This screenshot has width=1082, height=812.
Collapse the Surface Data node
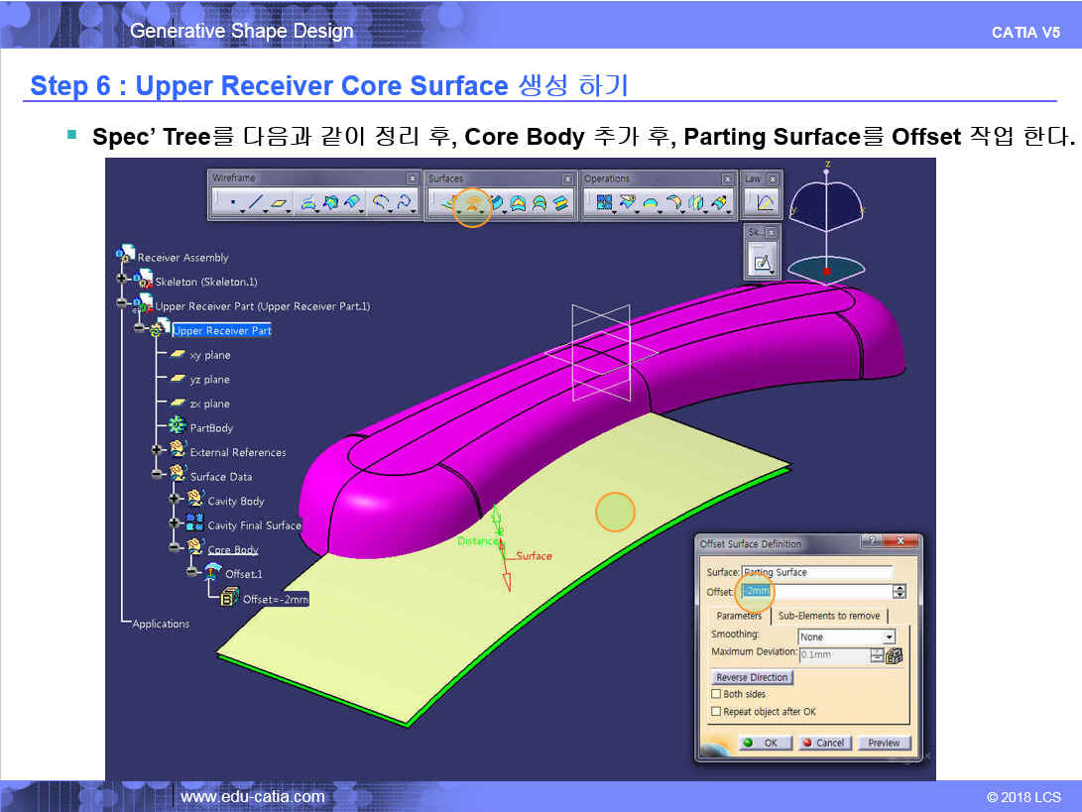click(158, 476)
